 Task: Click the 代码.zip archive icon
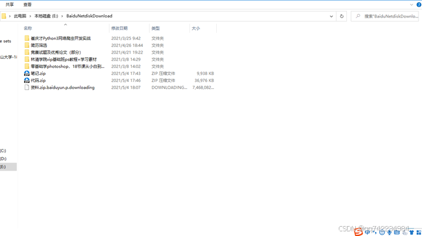(27, 81)
